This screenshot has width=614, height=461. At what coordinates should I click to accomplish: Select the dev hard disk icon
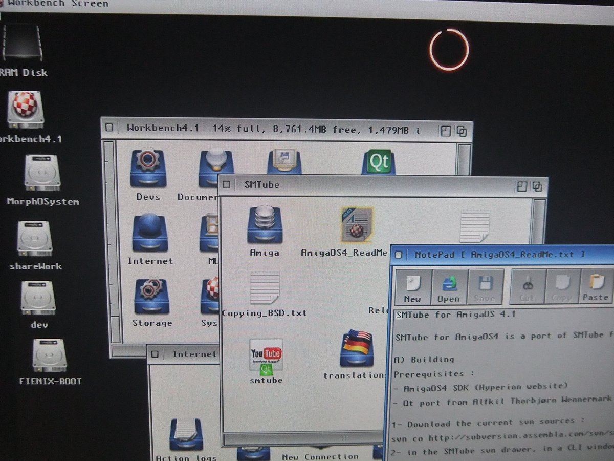pyautogui.click(x=38, y=298)
